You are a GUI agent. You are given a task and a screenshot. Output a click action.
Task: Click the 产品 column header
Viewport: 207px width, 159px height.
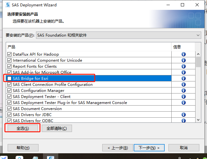[89, 47]
